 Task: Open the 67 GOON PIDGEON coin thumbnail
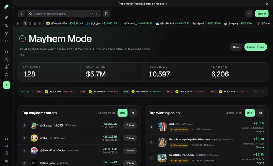[x=162, y=158]
